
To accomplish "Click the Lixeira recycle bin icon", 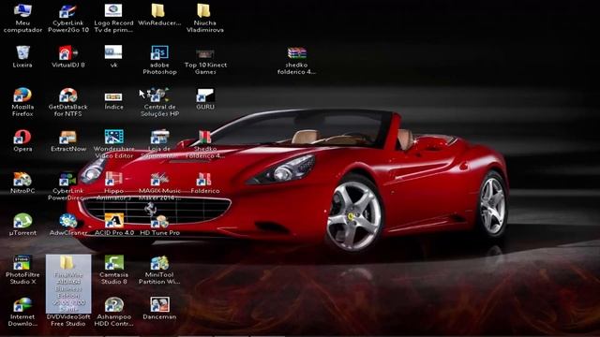I will tap(22, 52).
